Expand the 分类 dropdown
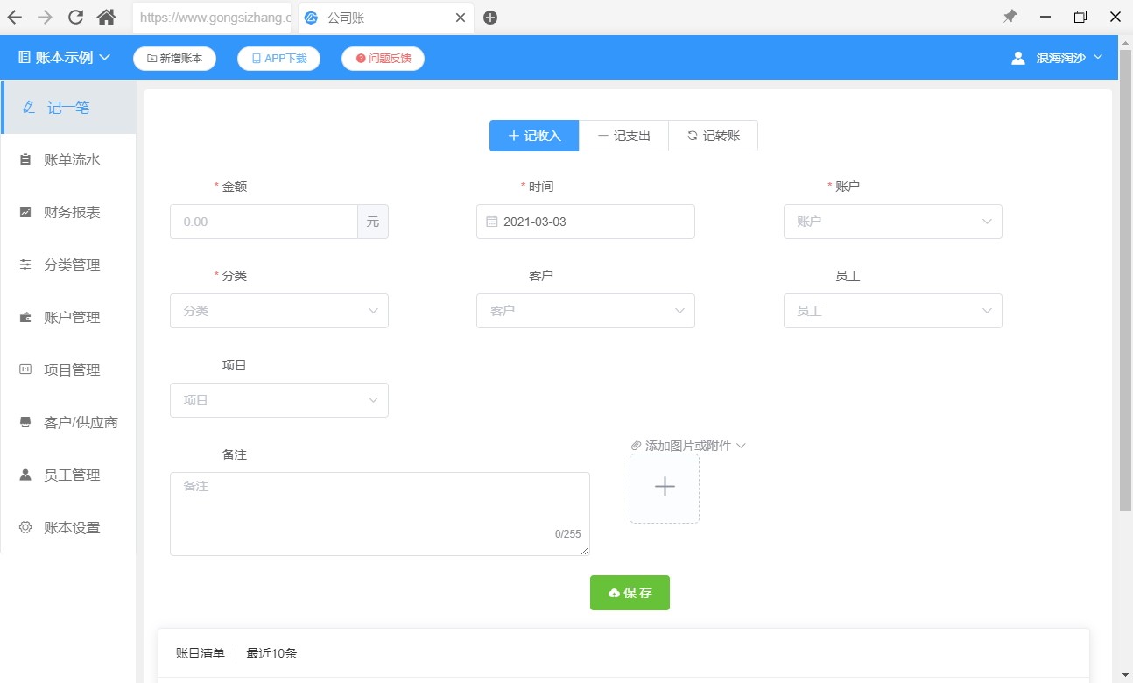The height and width of the screenshot is (683, 1133). click(x=279, y=311)
